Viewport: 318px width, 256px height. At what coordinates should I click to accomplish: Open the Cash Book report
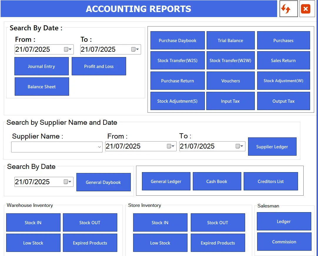(x=217, y=181)
